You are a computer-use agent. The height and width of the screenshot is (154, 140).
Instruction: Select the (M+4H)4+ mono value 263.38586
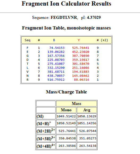[67, 146]
